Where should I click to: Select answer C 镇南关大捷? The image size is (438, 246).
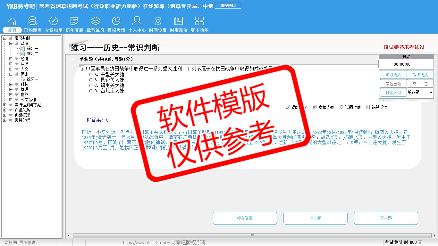[x=91, y=85]
